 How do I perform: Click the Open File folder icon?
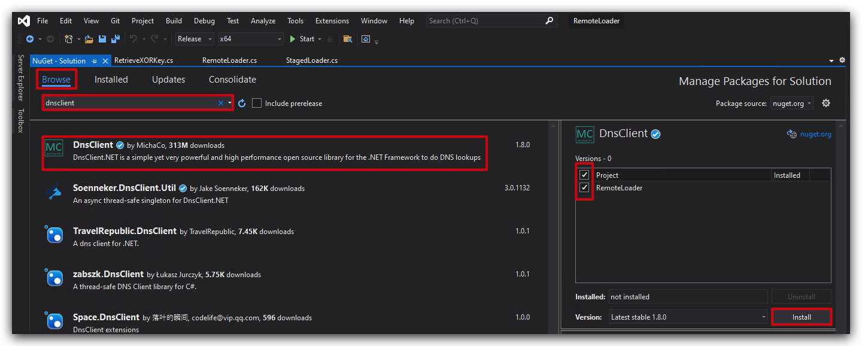(89, 39)
